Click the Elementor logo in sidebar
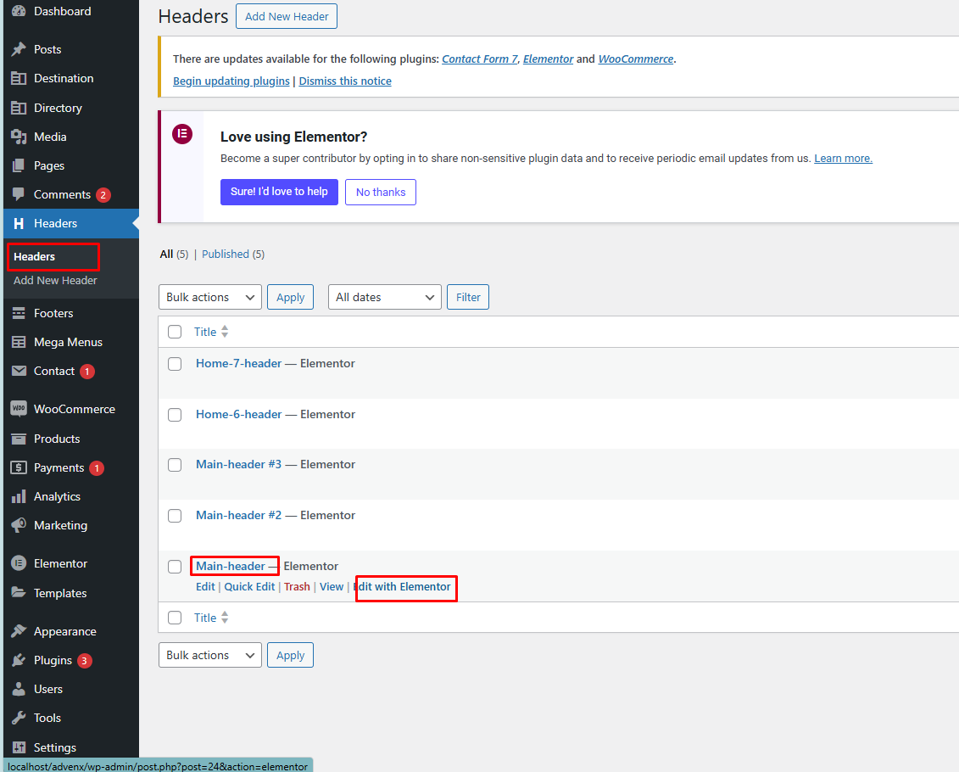This screenshot has height=772, width=959. pyautogui.click(x=19, y=563)
